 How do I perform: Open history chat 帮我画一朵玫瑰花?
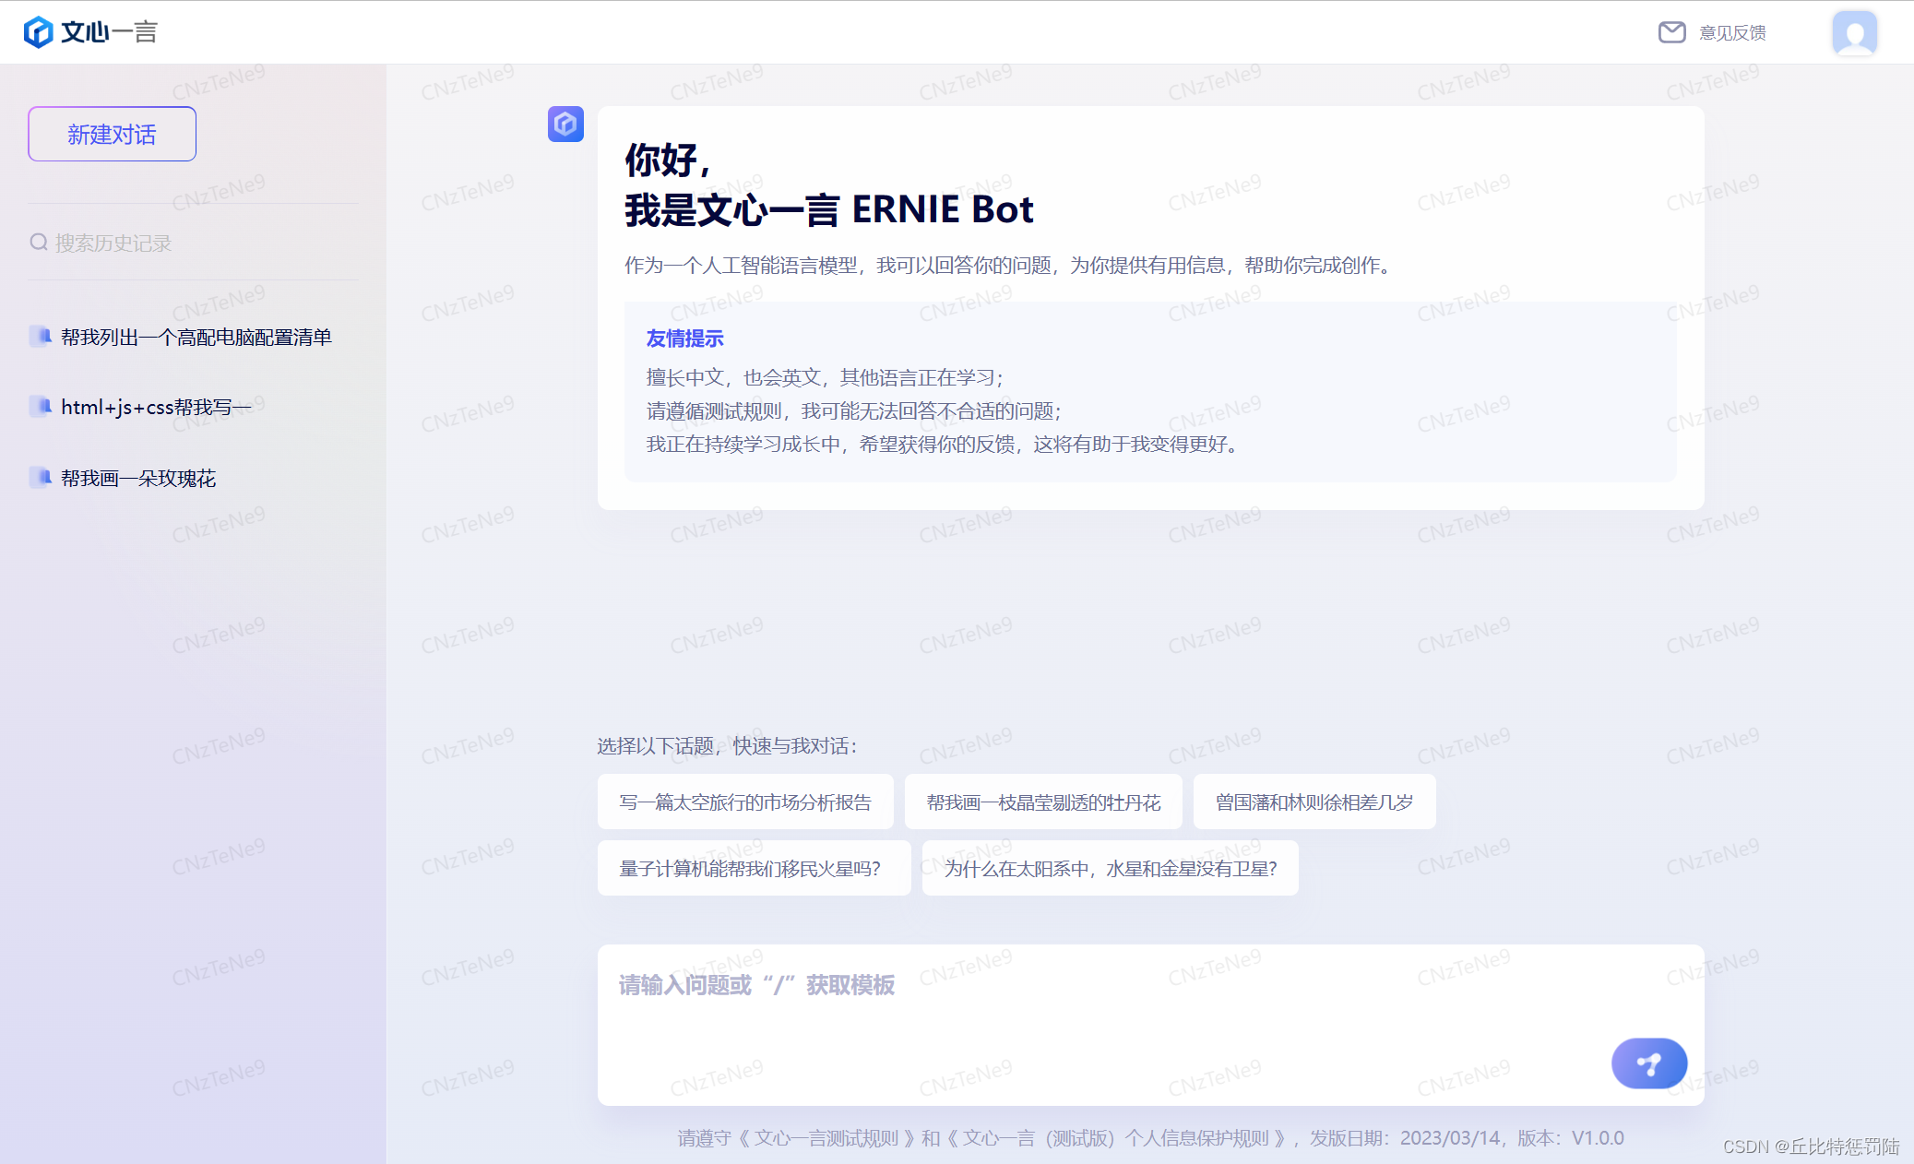click(x=138, y=478)
